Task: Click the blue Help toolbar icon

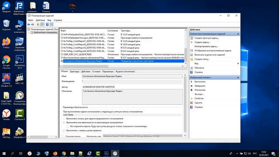Action: point(47,24)
